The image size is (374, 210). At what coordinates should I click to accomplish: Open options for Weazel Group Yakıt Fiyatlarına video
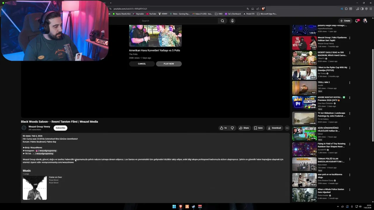349,38
